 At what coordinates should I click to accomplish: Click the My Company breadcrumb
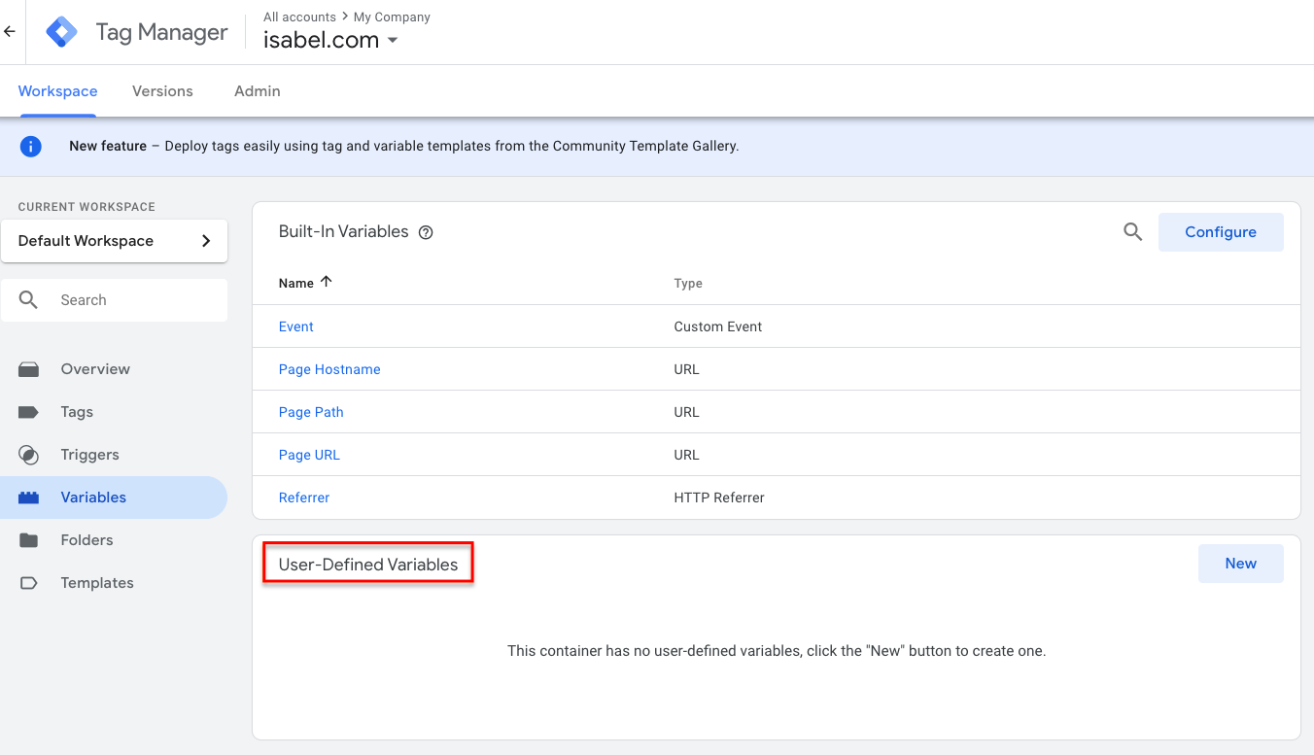click(392, 17)
